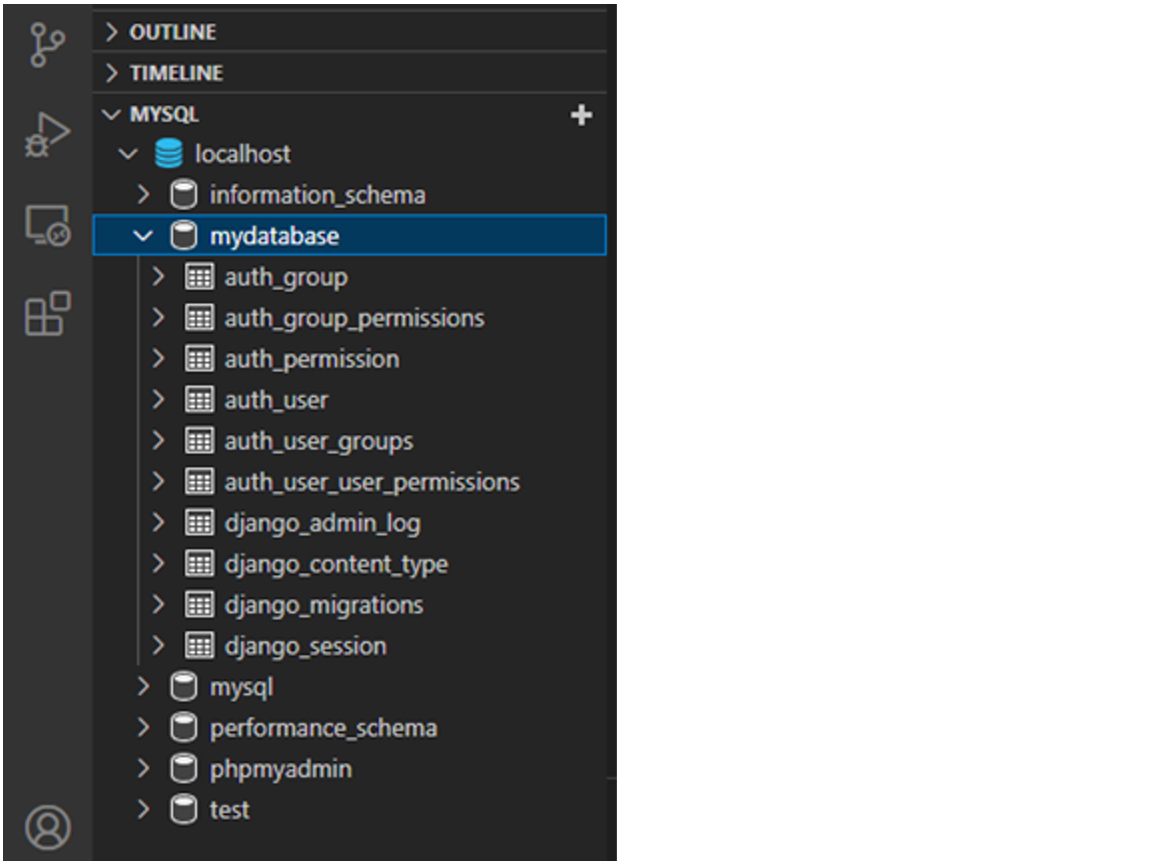Select the test database entry
Viewport: 1149px width, 865px height.
[229, 810]
